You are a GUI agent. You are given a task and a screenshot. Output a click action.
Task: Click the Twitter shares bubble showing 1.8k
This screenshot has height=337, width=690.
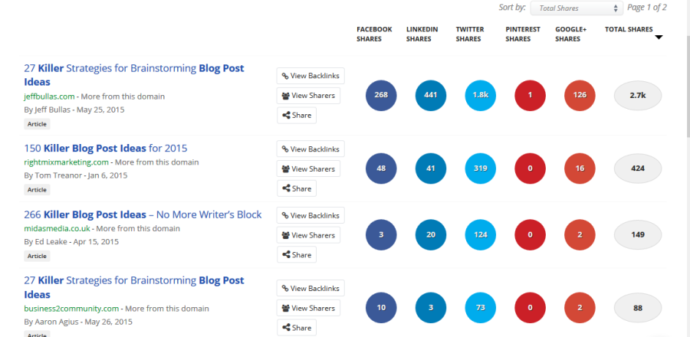(x=481, y=95)
